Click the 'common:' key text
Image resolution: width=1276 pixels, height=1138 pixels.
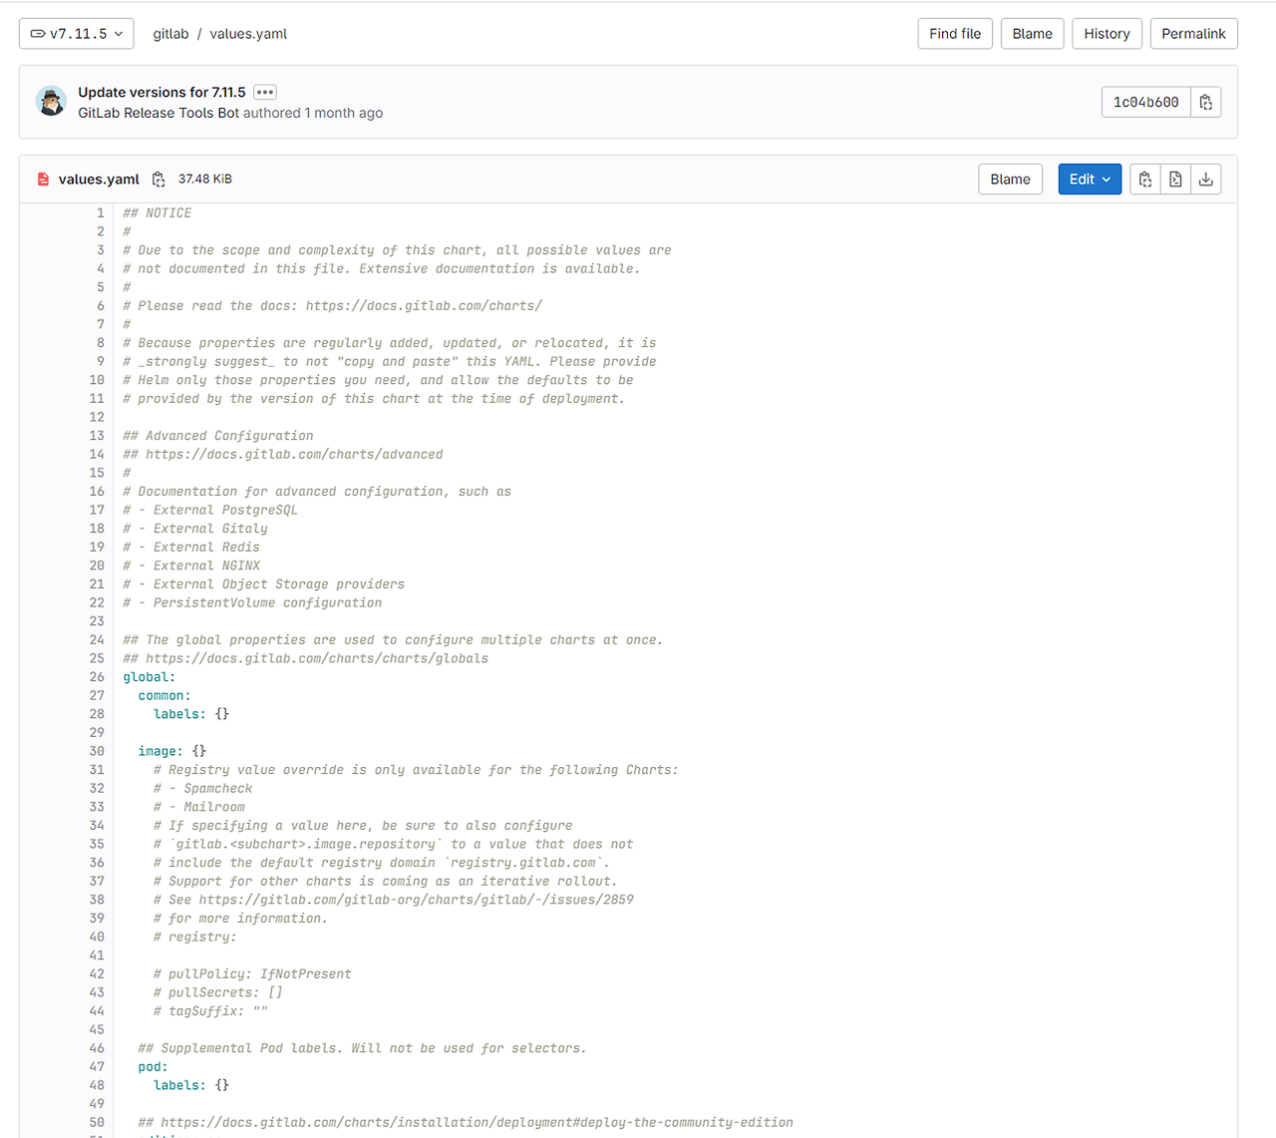164,695
